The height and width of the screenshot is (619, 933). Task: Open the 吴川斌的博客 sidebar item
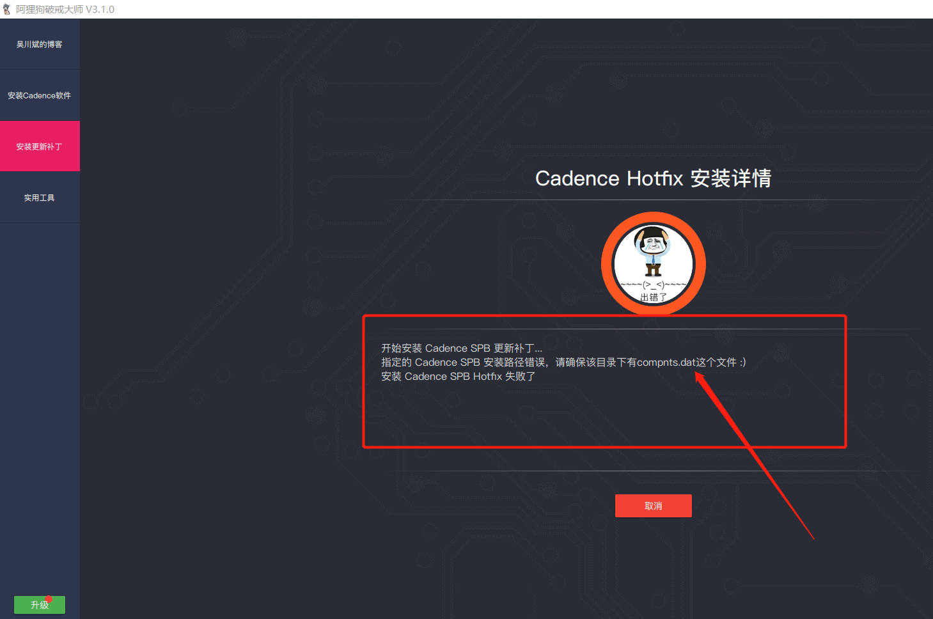coord(40,44)
